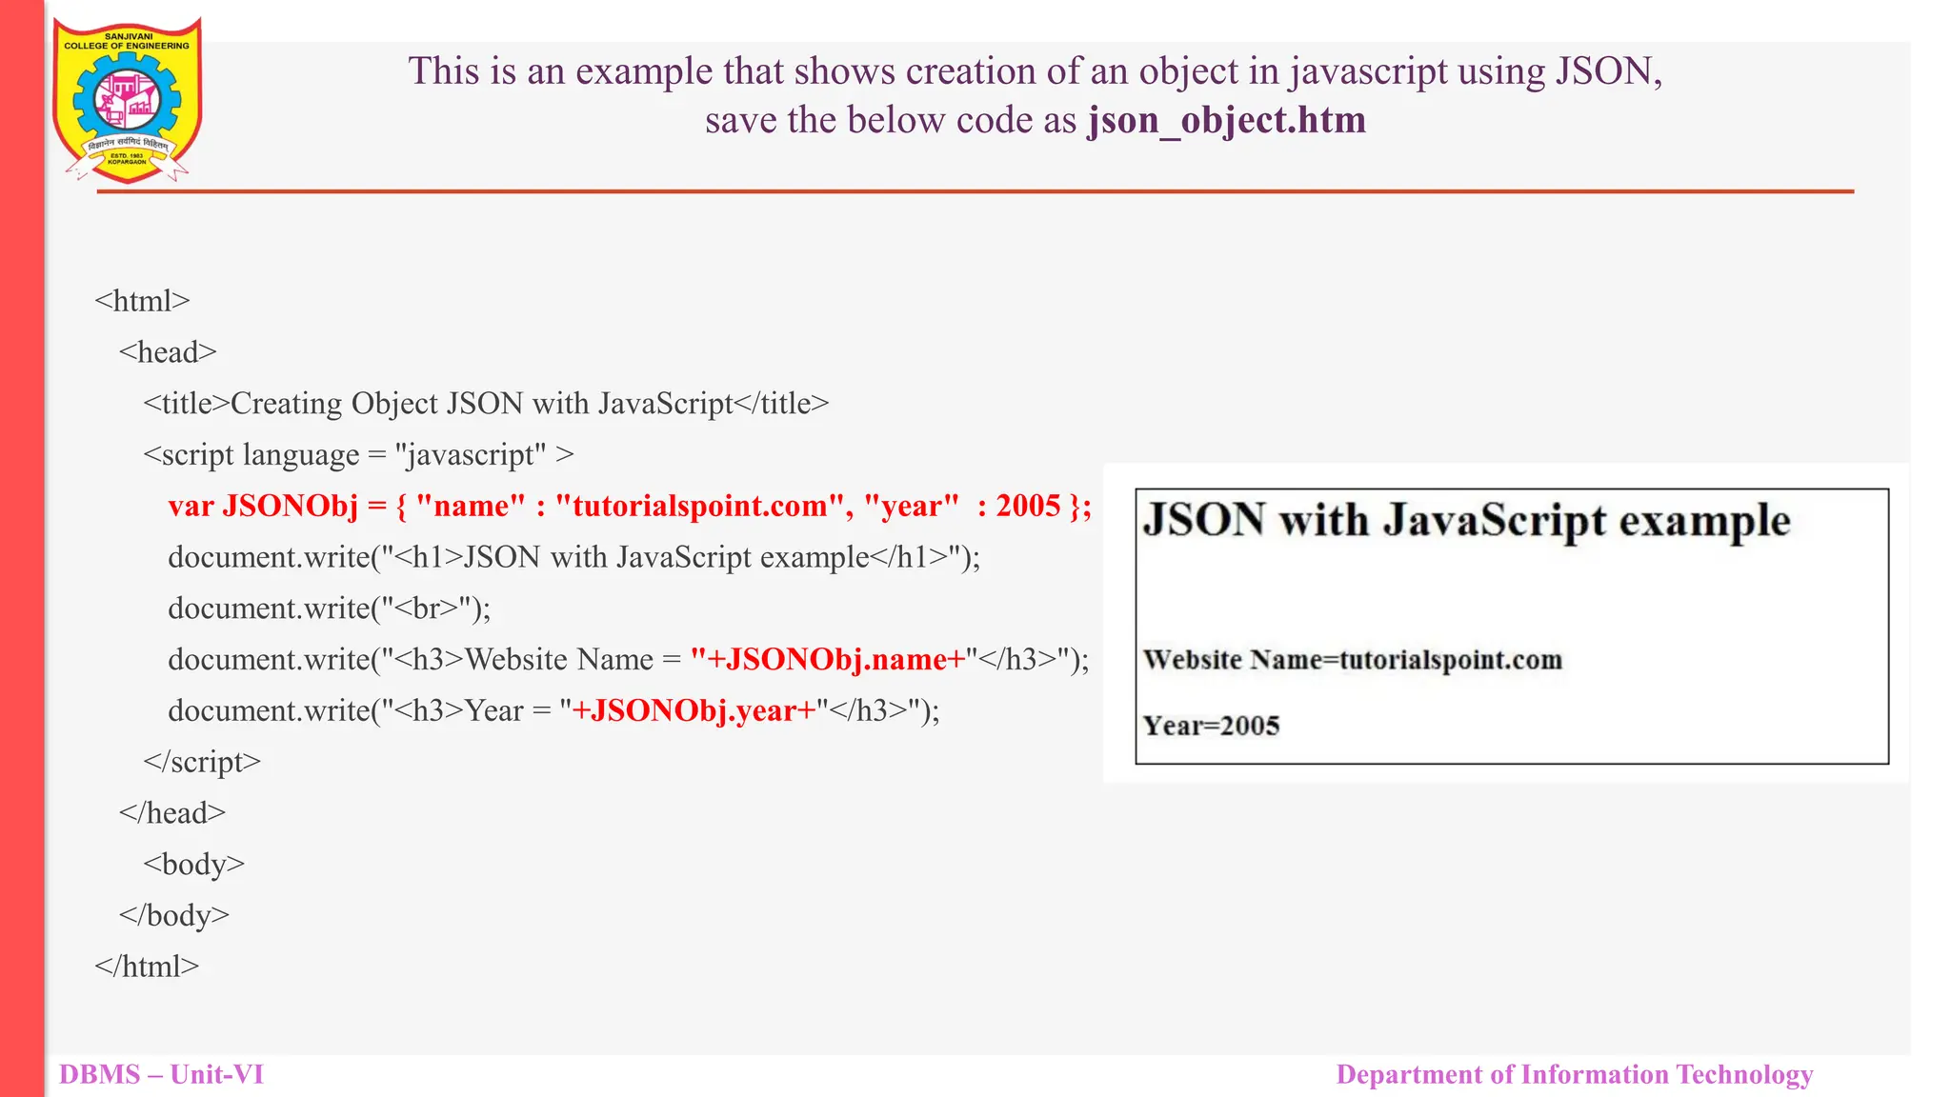1951x1097 pixels.
Task: Click the red 'var JSONObj' declaration line
Action: [x=630, y=506]
